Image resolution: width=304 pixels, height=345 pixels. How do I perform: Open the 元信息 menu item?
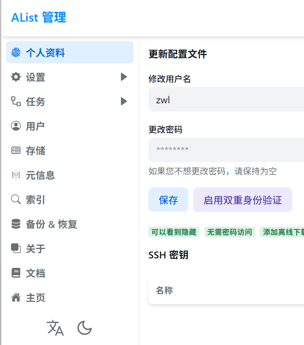click(70, 175)
